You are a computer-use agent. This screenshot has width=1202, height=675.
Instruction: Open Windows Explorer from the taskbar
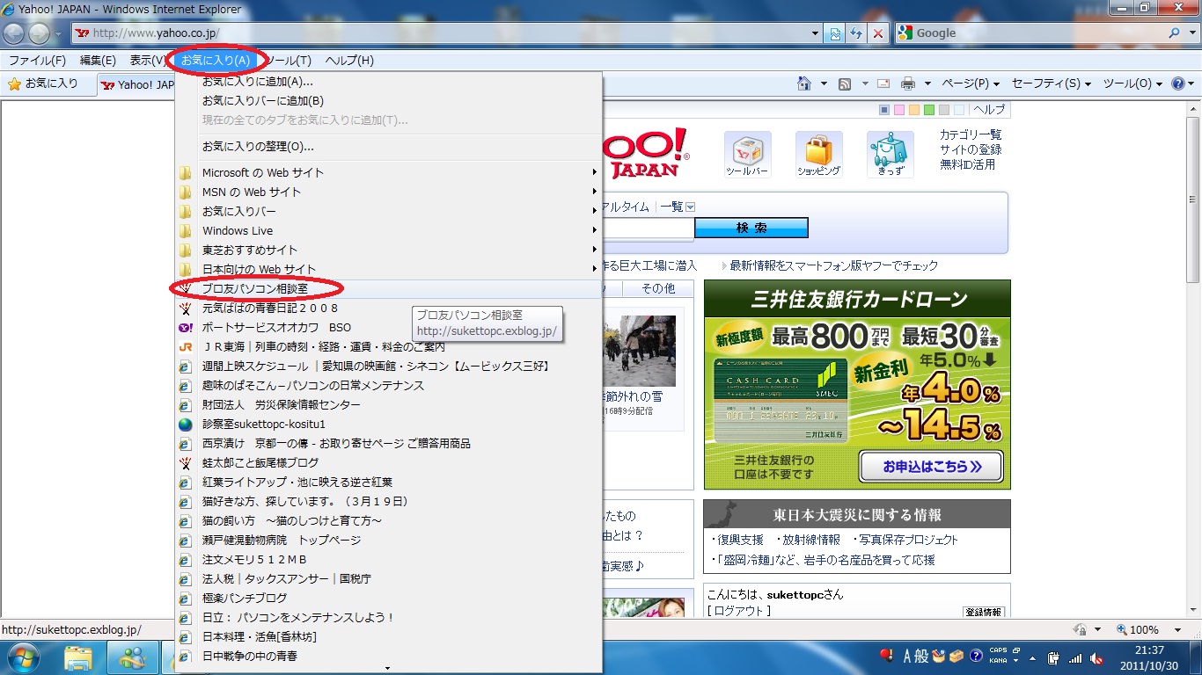tap(78, 657)
